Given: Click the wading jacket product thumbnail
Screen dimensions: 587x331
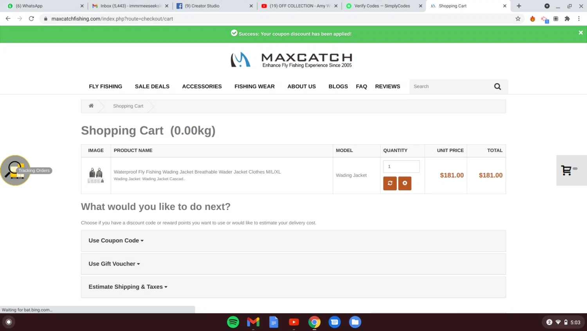Looking at the screenshot, I should 96,175.
